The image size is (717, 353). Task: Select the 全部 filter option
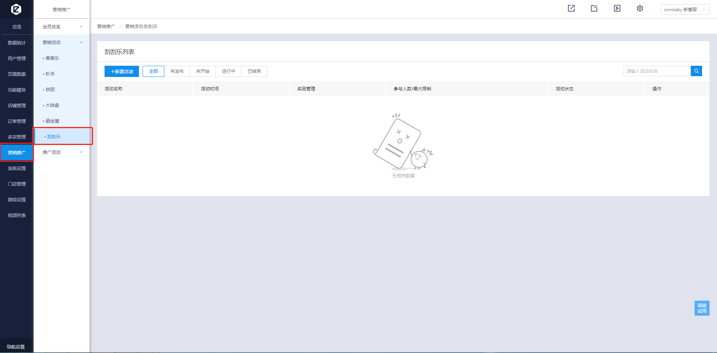tap(153, 71)
